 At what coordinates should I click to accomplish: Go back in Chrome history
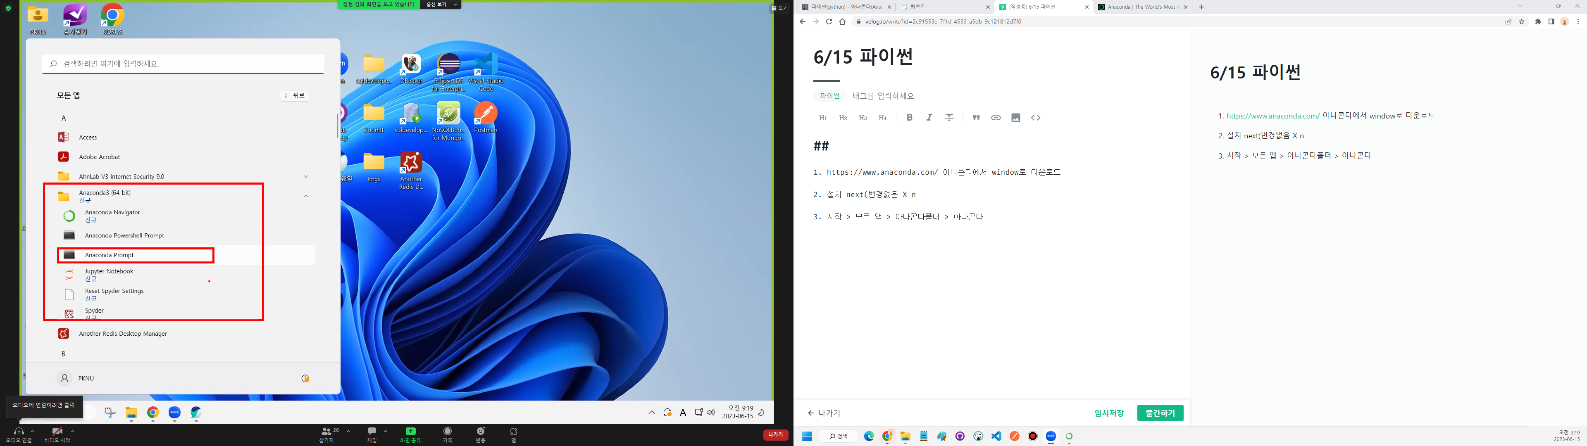point(802,21)
